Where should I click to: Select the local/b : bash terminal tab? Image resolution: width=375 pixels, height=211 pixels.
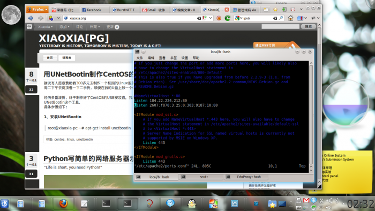tap(156, 177)
